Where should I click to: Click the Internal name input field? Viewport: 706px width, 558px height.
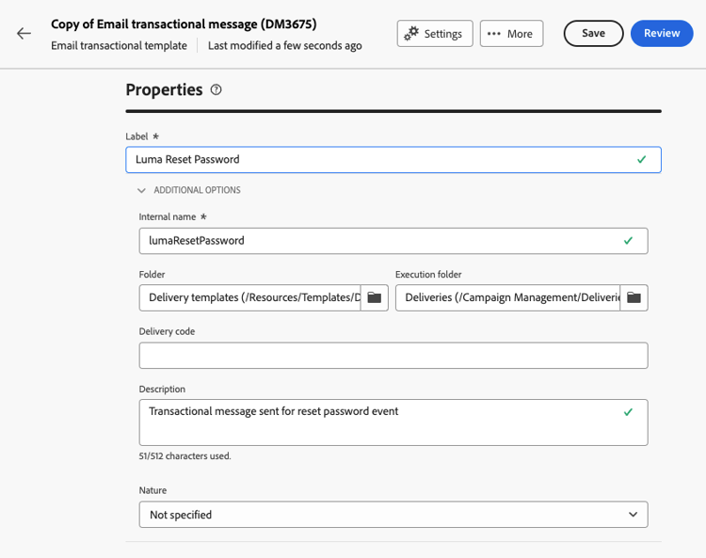click(x=377, y=241)
